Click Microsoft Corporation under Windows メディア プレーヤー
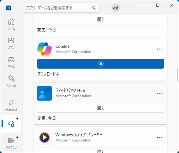Image resolution: width=179 pixels, height=153 pixels. coord(73,140)
